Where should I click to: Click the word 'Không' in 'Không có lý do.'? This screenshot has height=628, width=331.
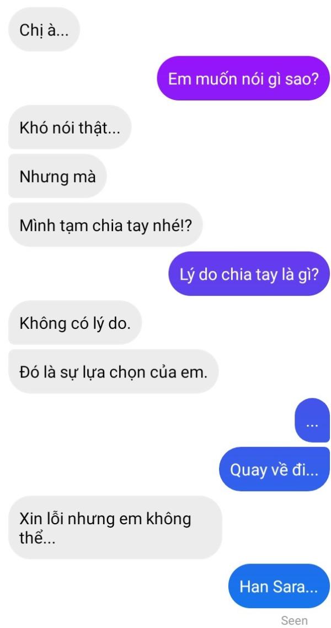pos(42,323)
